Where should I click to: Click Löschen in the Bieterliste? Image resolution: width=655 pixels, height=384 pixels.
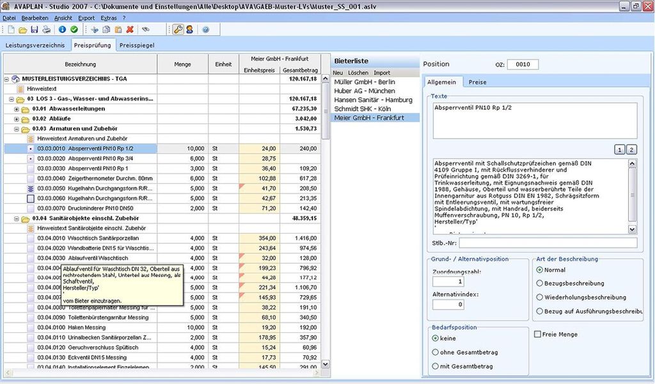point(358,73)
